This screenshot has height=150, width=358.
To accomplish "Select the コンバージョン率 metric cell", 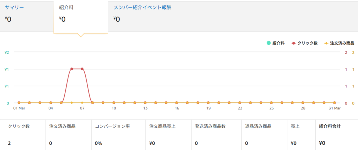I will click(x=118, y=135).
